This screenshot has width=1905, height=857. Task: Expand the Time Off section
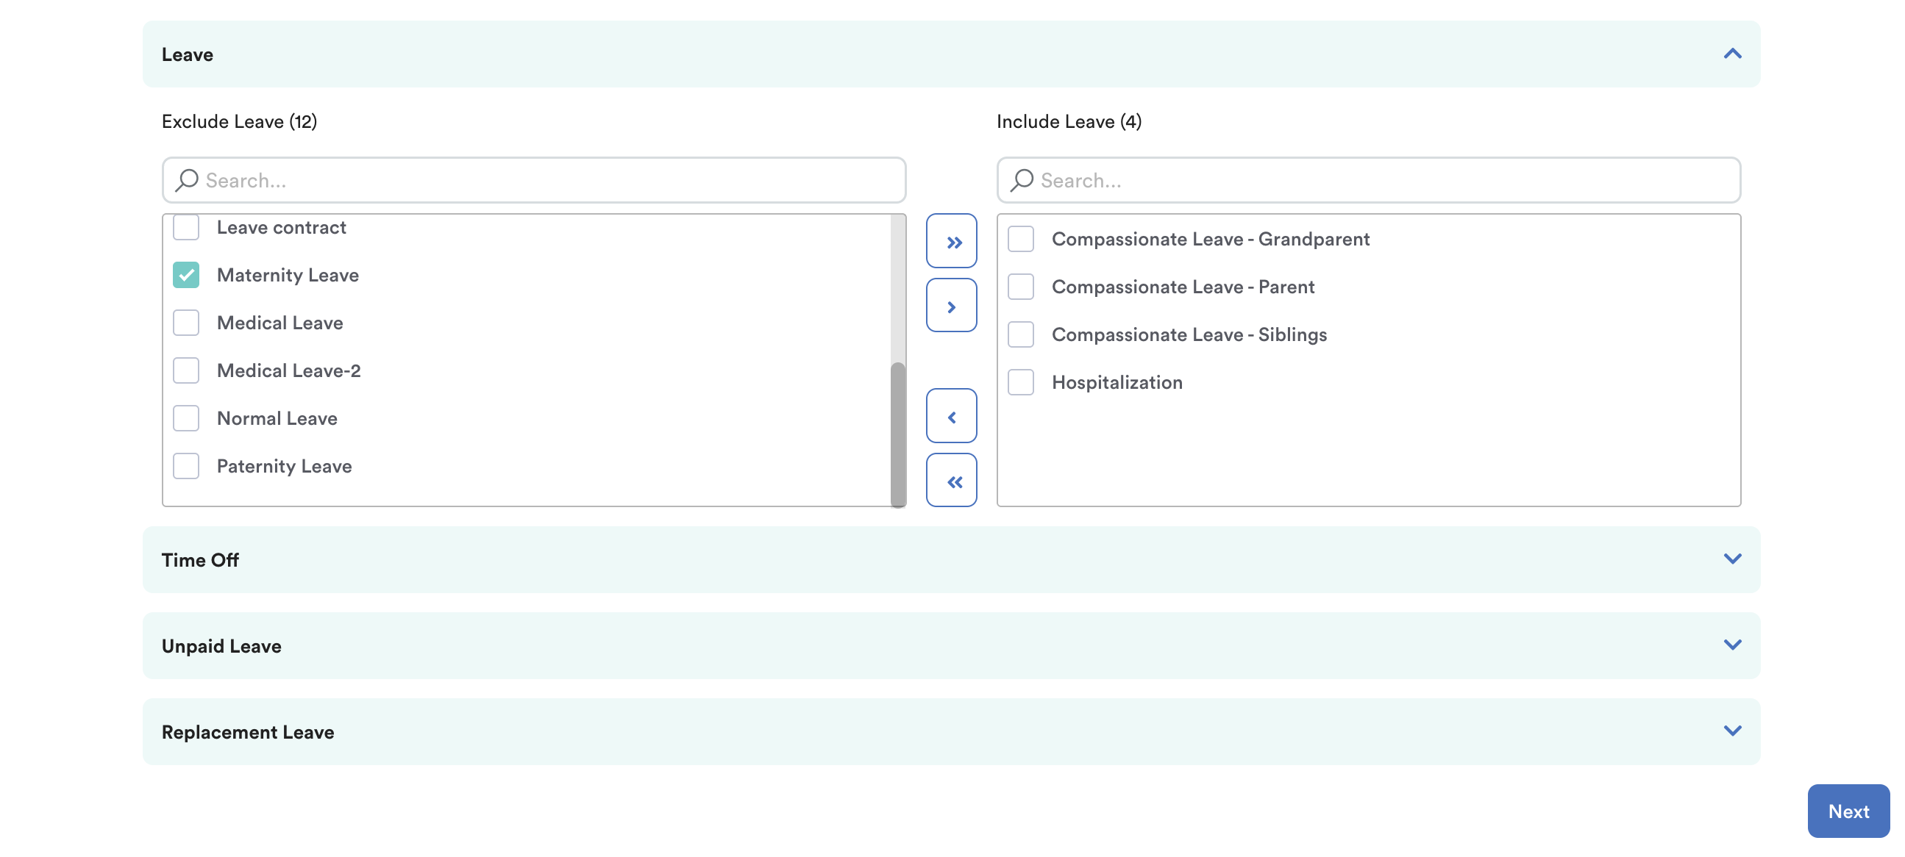click(1732, 559)
